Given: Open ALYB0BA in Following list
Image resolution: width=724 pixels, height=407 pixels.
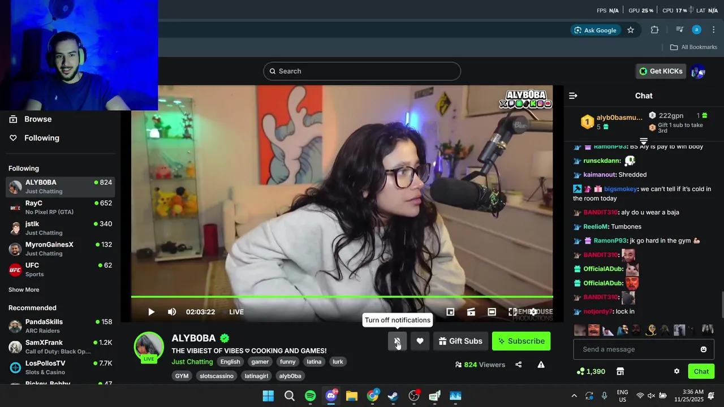Looking at the screenshot, I should (x=60, y=187).
